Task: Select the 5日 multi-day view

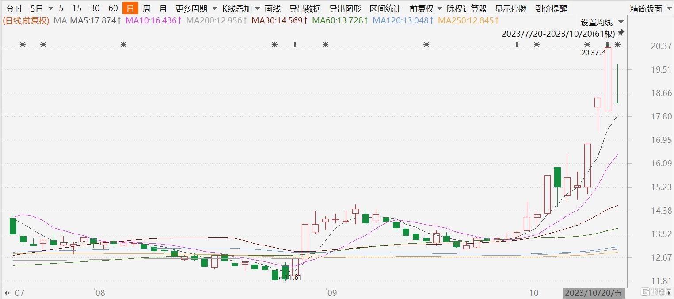Action: pos(37,8)
